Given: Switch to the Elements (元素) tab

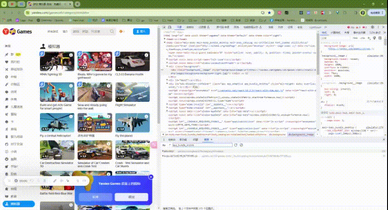Looking at the screenshot, I should click(179, 27).
